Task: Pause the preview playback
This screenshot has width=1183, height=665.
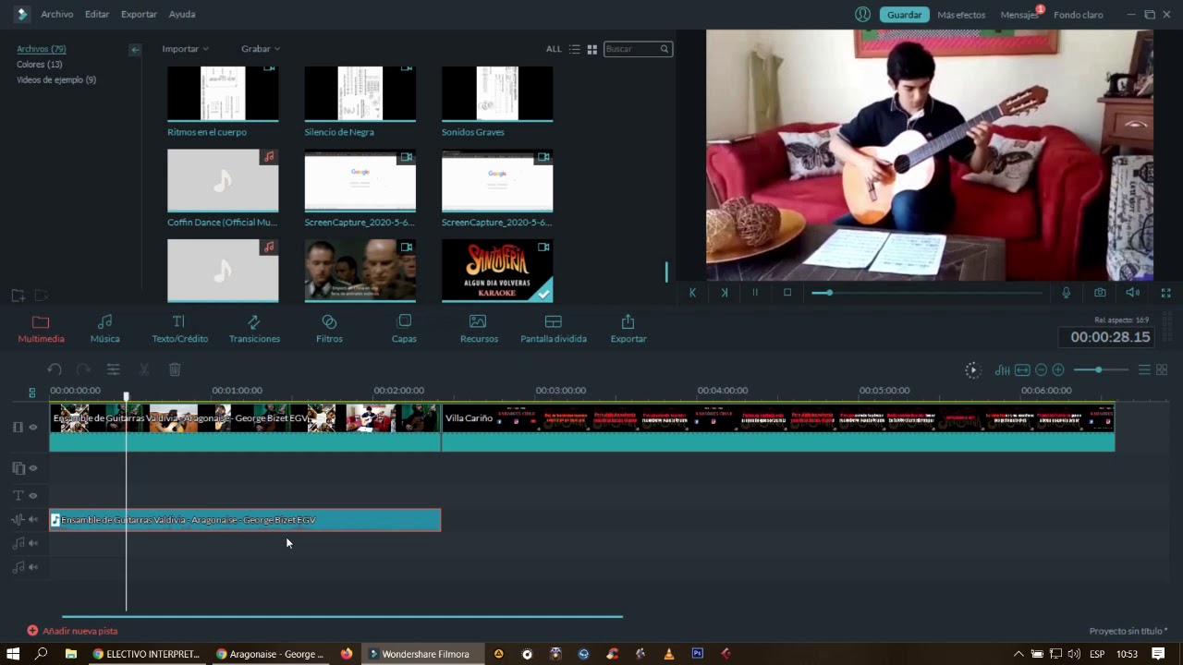Action: [755, 293]
